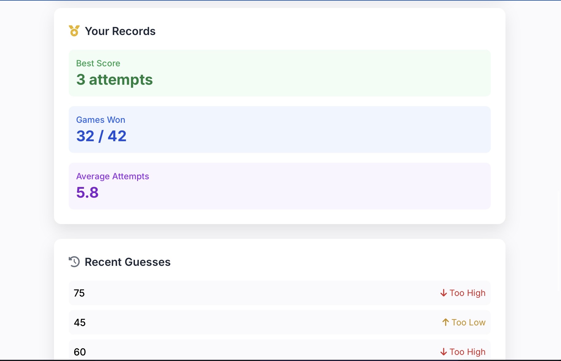Select the "Your Records" heading

tap(120, 31)
